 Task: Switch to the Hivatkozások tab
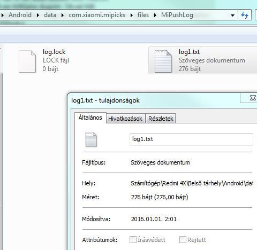(125, 119)
